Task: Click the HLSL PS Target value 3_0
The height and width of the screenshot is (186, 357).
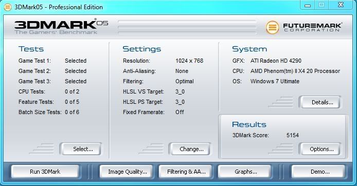Action: pyautogui.click(x=180, y=102)
